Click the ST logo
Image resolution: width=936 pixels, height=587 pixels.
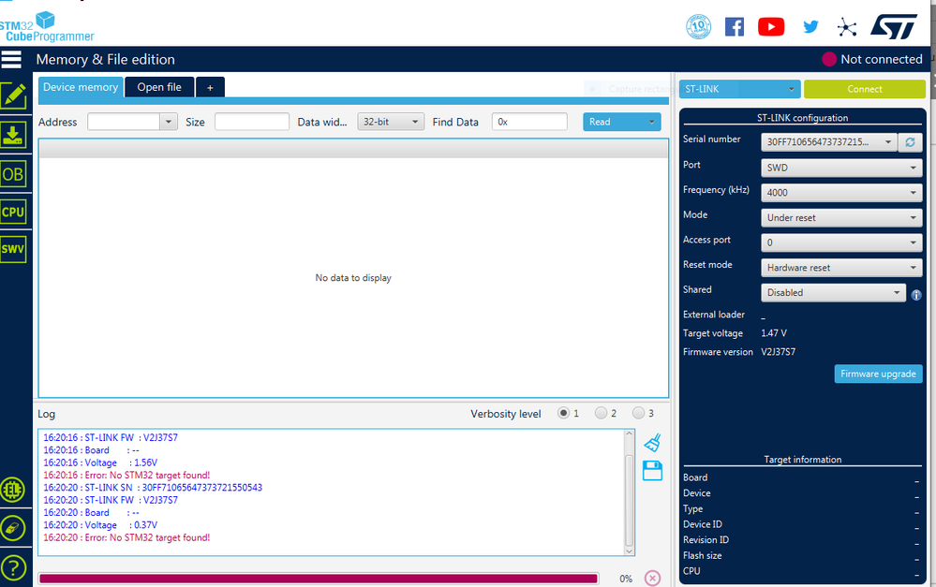(894, 27)
